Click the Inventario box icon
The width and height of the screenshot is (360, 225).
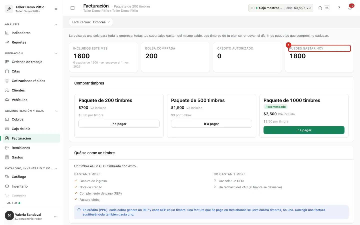pos(7,186)
